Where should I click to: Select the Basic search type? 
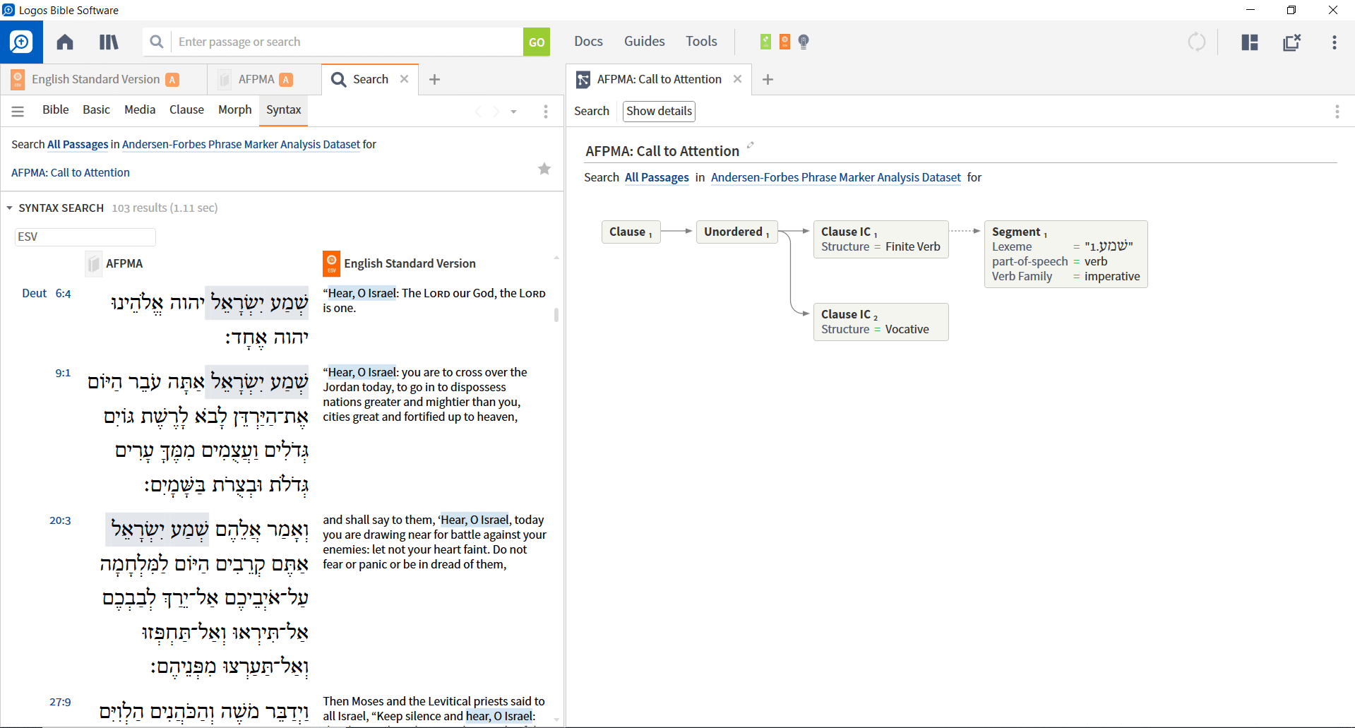96,109
